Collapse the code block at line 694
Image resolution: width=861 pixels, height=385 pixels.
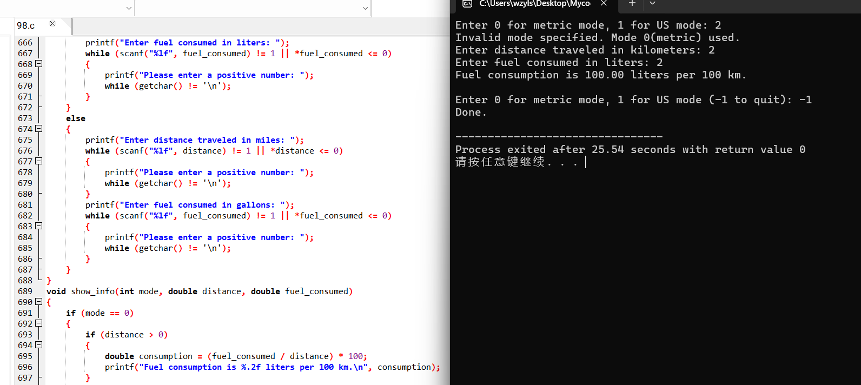pyautogui.click(x=39, y=345)
